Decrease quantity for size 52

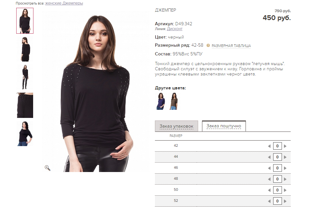coord(269,201)
